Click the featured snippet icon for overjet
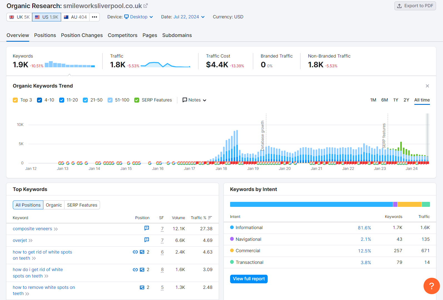This screenshot has width=443, height=300. click(147, 240)
